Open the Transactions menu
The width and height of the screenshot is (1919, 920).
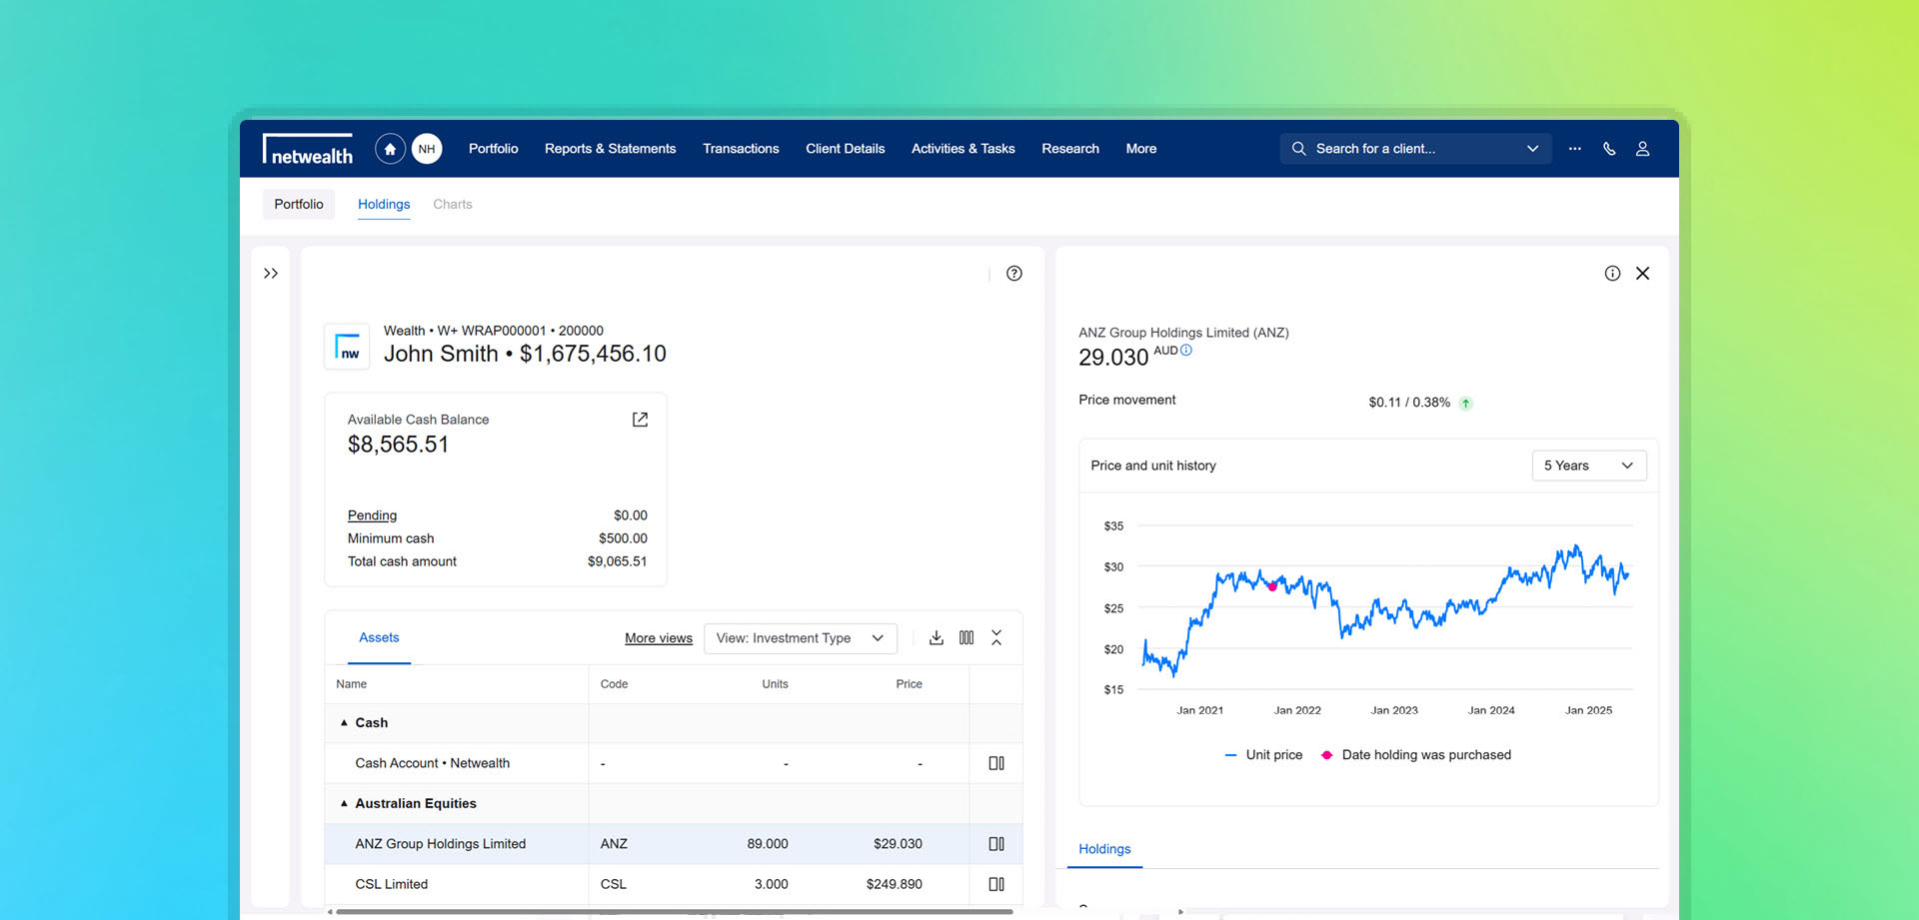[741, 149]
